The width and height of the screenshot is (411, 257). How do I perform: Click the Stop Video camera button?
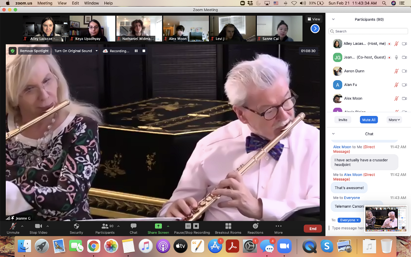coord(38,228)
